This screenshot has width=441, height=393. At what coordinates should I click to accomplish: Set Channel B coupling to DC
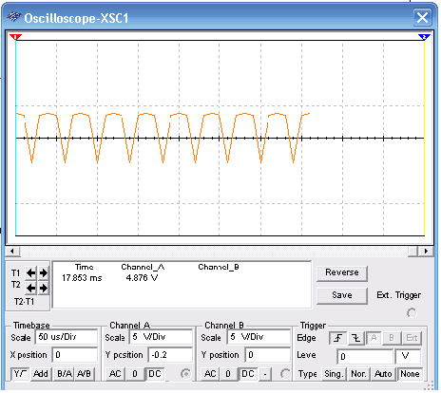pyautogui.click(x=248, y=374)
